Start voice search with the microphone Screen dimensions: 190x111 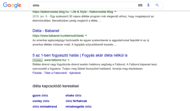[x=148, y=5]
